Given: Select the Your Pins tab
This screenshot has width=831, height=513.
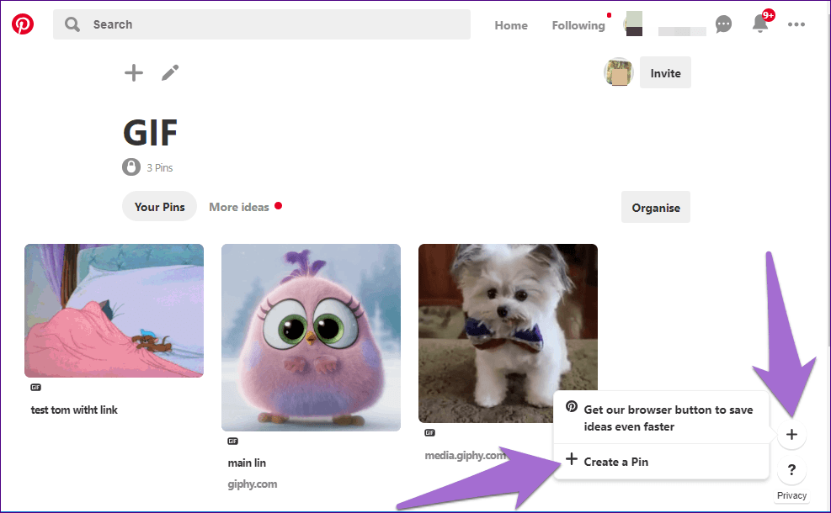Looking at the screenshot, I should point(159,207).
